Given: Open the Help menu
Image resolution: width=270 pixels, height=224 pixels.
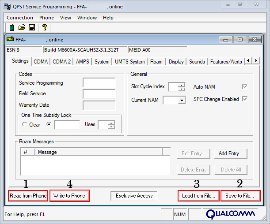Looking at the screenshot, I should pos(108,18).
